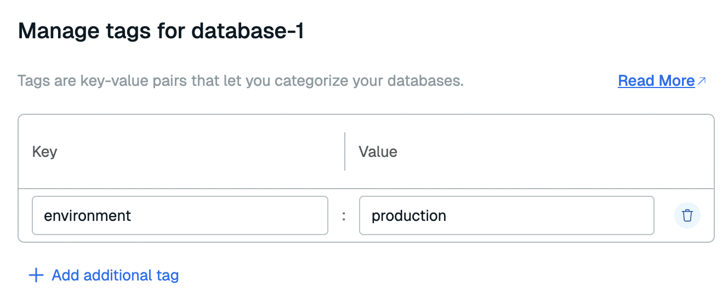Click the tags description text
728x304 pixels.
[240, 81]
